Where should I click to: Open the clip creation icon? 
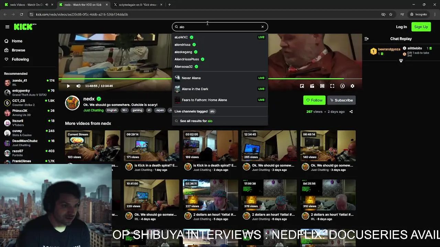[312, 86]
